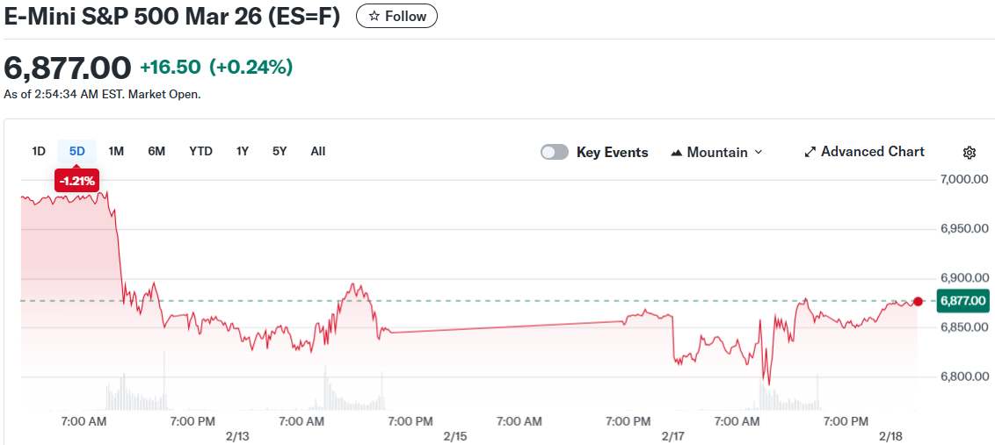The image size is (995, 445).
Task: Switch to the 6M time range
Action: click(x=156, y=151)
